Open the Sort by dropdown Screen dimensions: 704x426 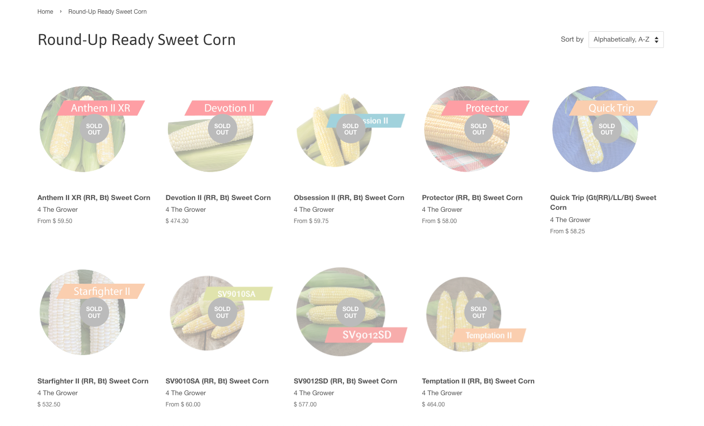[x=626, y=40]
